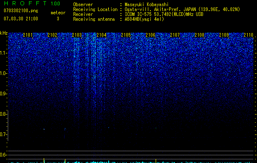The image size is (257, 163).
Task: Click observer name Masayuki Kobayashi
Action: pos(147,4)
